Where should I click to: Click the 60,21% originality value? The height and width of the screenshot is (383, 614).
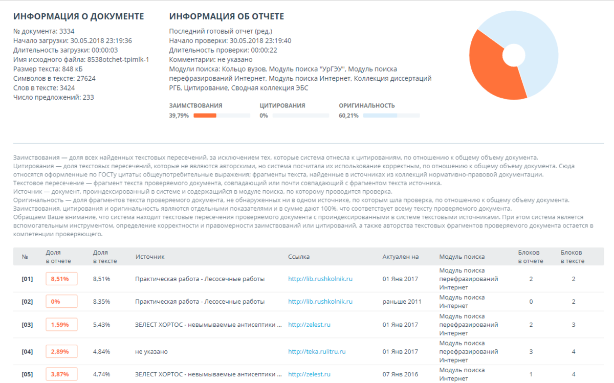pyautogui.click(x=349, y=116)
